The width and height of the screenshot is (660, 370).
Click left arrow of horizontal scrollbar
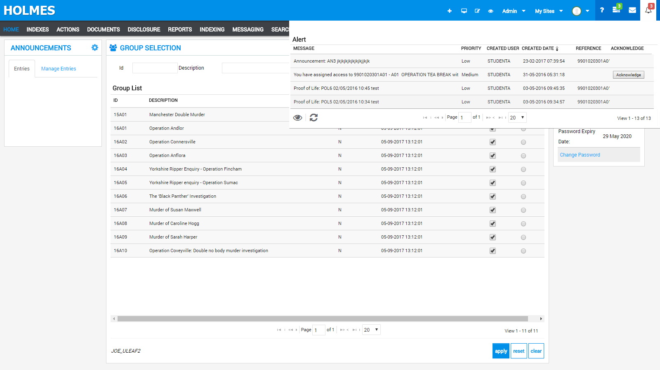pos(114,318)
